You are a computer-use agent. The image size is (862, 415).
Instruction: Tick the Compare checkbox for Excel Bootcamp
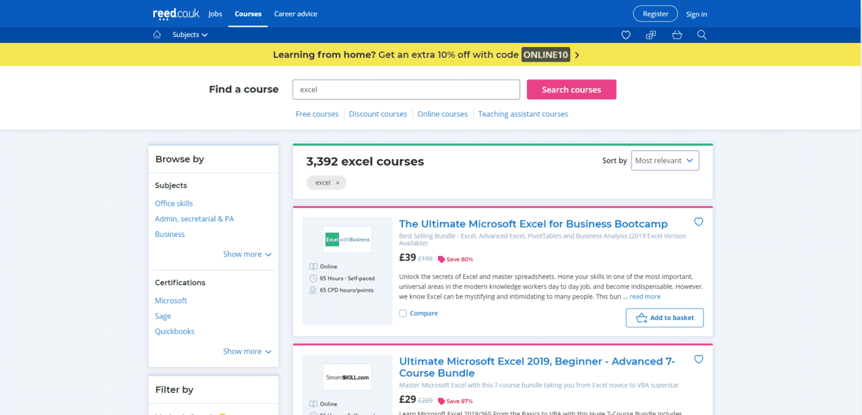point(403,313)
